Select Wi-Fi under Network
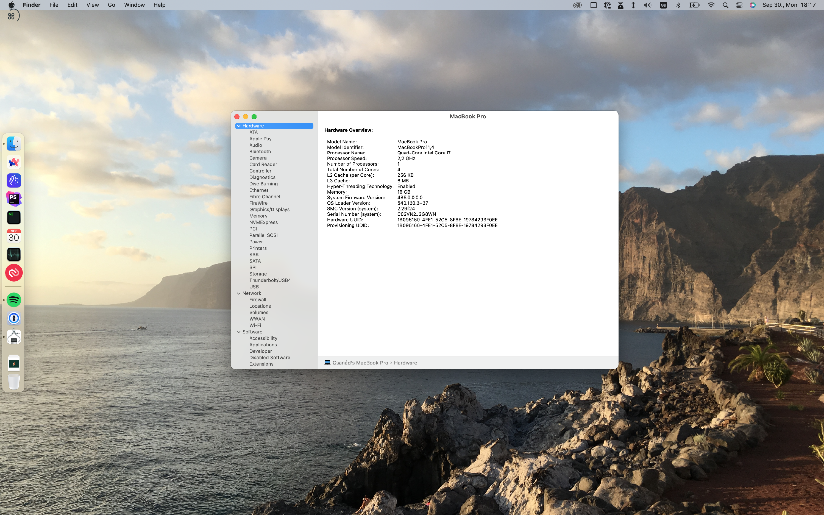 click(x=255, y=326)
